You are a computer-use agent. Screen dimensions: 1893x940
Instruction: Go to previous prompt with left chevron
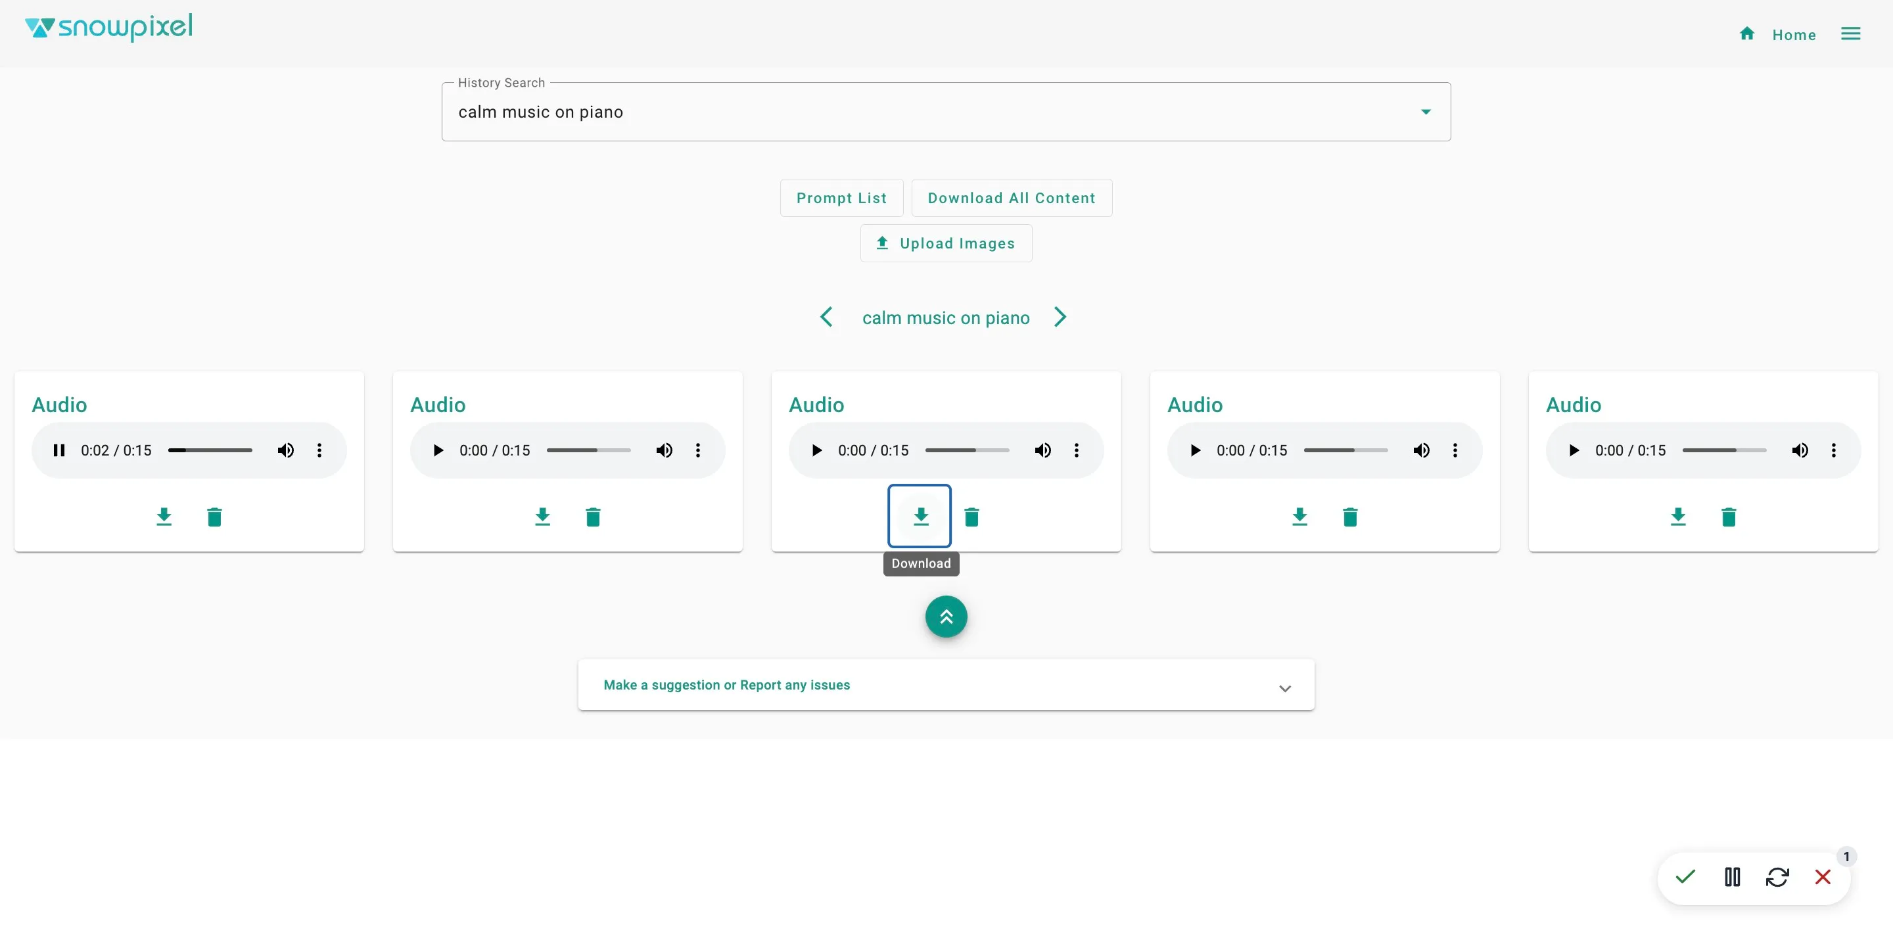pos(826,317)
